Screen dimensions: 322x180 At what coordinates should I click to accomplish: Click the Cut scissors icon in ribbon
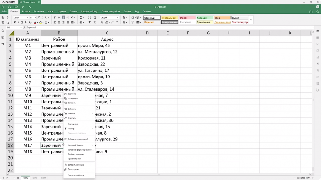click(8, 18)
